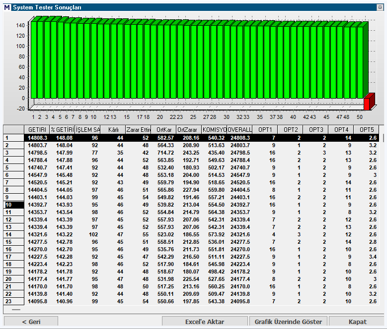
Task: Select row header number 2
Action: pyautogui.click(x=14, y=145)
